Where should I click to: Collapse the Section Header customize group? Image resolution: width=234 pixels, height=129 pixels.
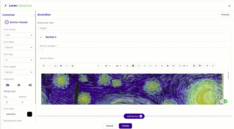[x=7, y=22]
